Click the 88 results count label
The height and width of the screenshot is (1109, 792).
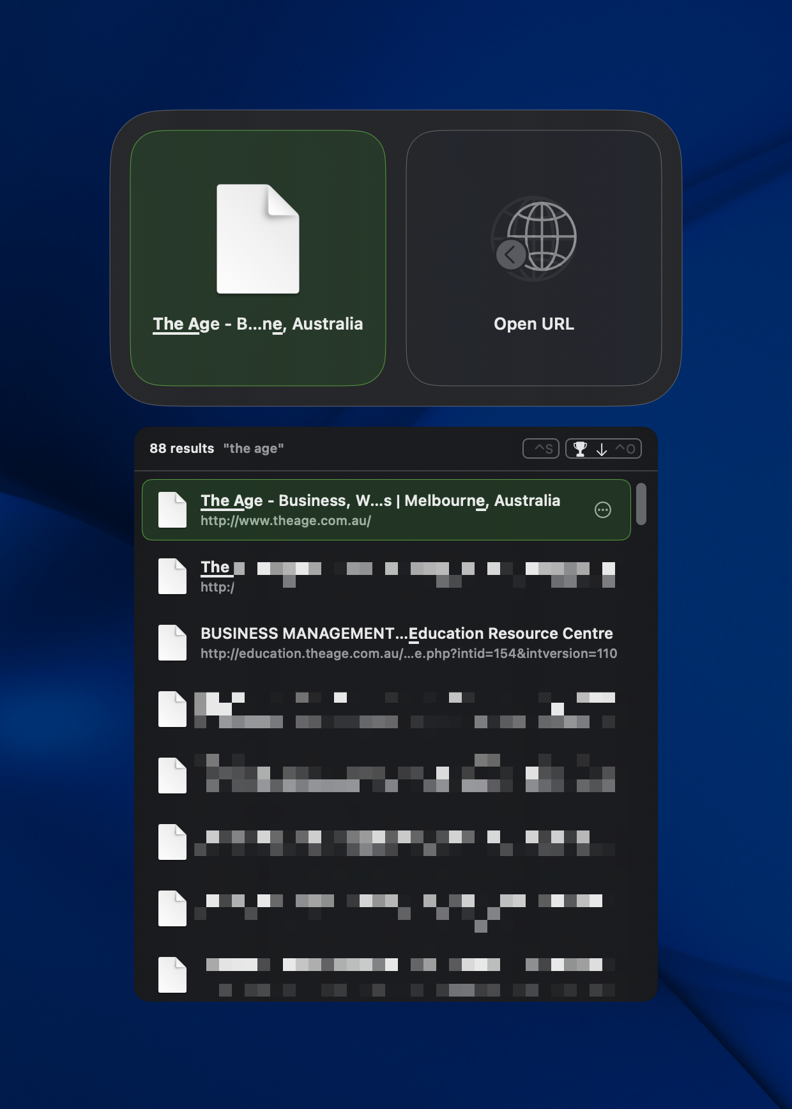(182, 448)
